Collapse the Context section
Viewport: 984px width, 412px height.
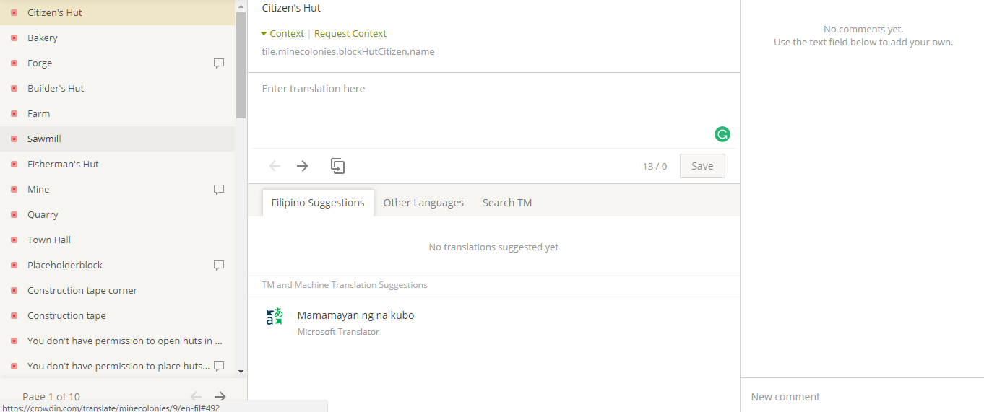click(282, 34)
